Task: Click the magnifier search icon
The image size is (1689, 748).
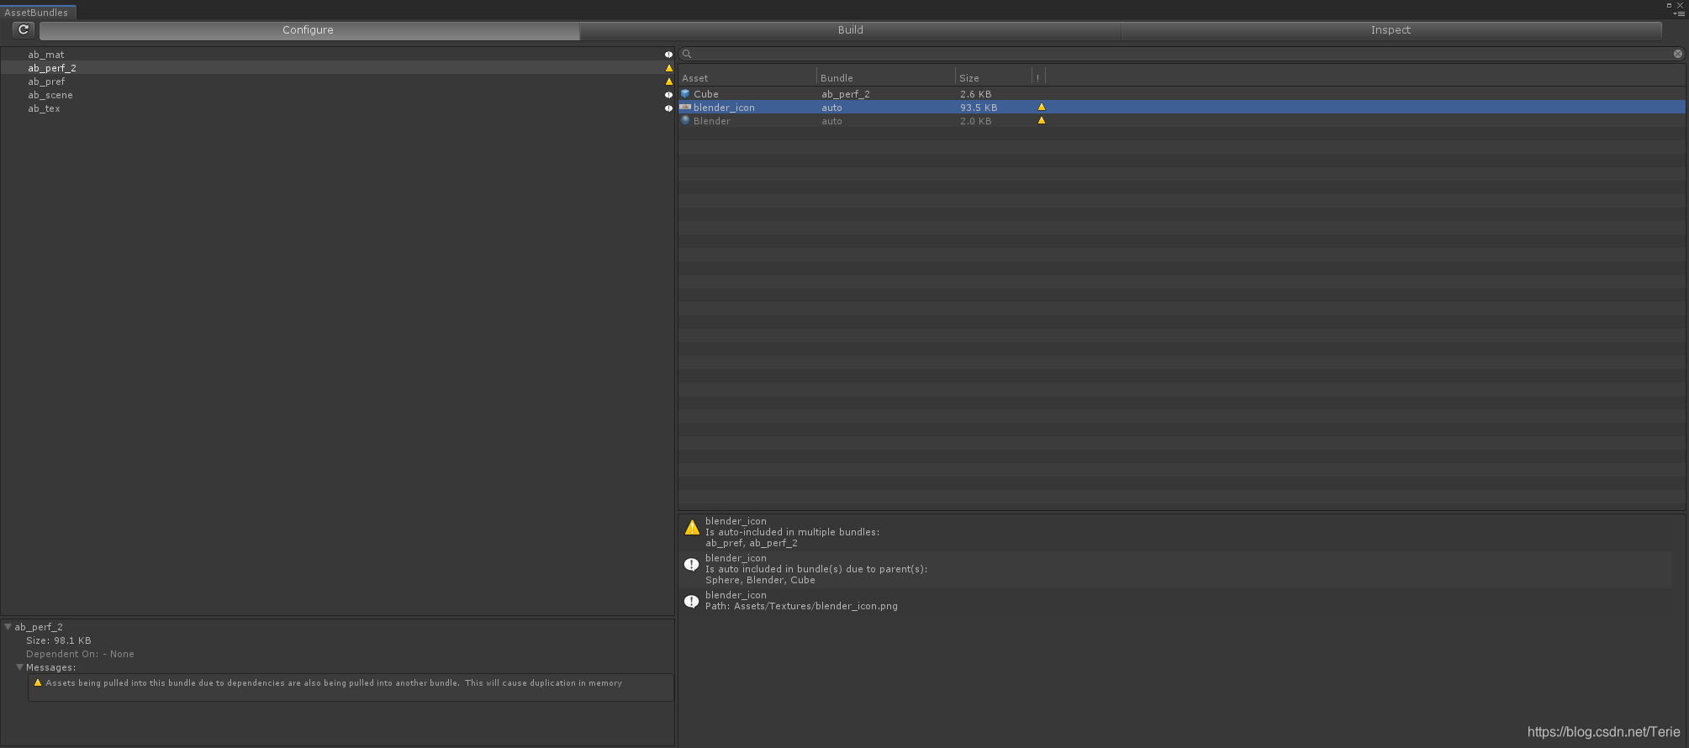Action: [687, 54]
